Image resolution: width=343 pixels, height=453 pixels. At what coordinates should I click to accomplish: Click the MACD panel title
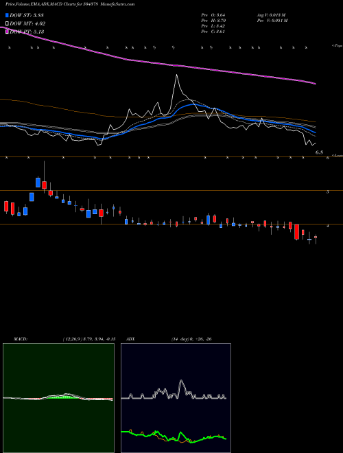click(x=21, y=339)
